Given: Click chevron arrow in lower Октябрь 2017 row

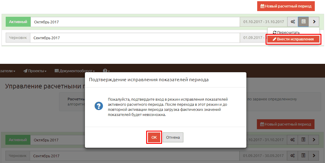Looking at the screenshot, I should pyautogui.click(x=314, y=140).
